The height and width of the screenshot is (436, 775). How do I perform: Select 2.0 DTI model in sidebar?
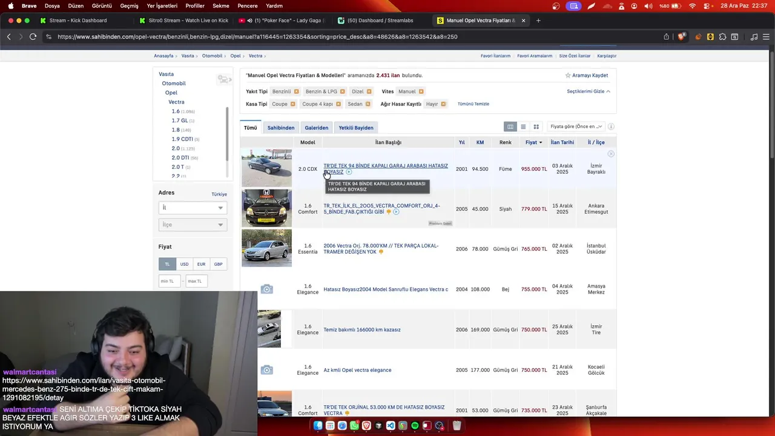[180, 157]
